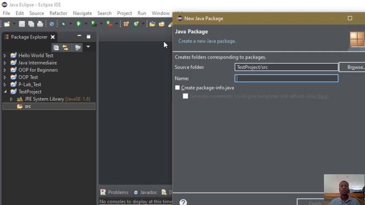Viewport: 365px width, 205px height.
Task: Open the Run menu
Action: click(142, 13)
